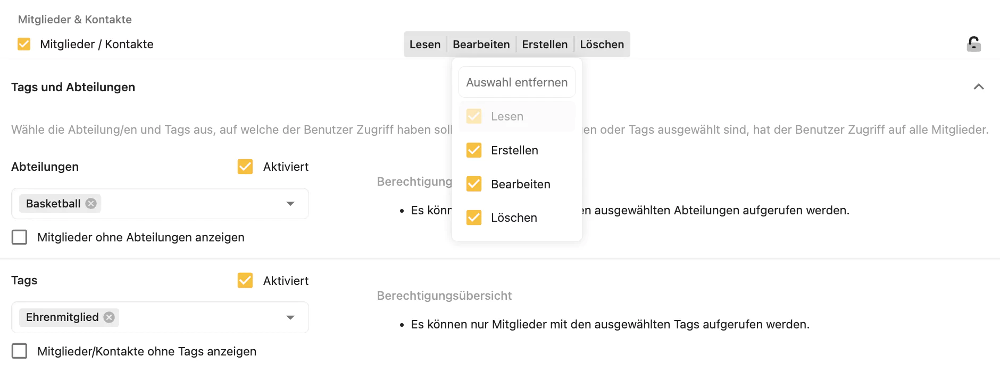1000x382 pixels.
Task: Disable the Abteilungen Aktiviert checkbox
Action: point(245,167)
